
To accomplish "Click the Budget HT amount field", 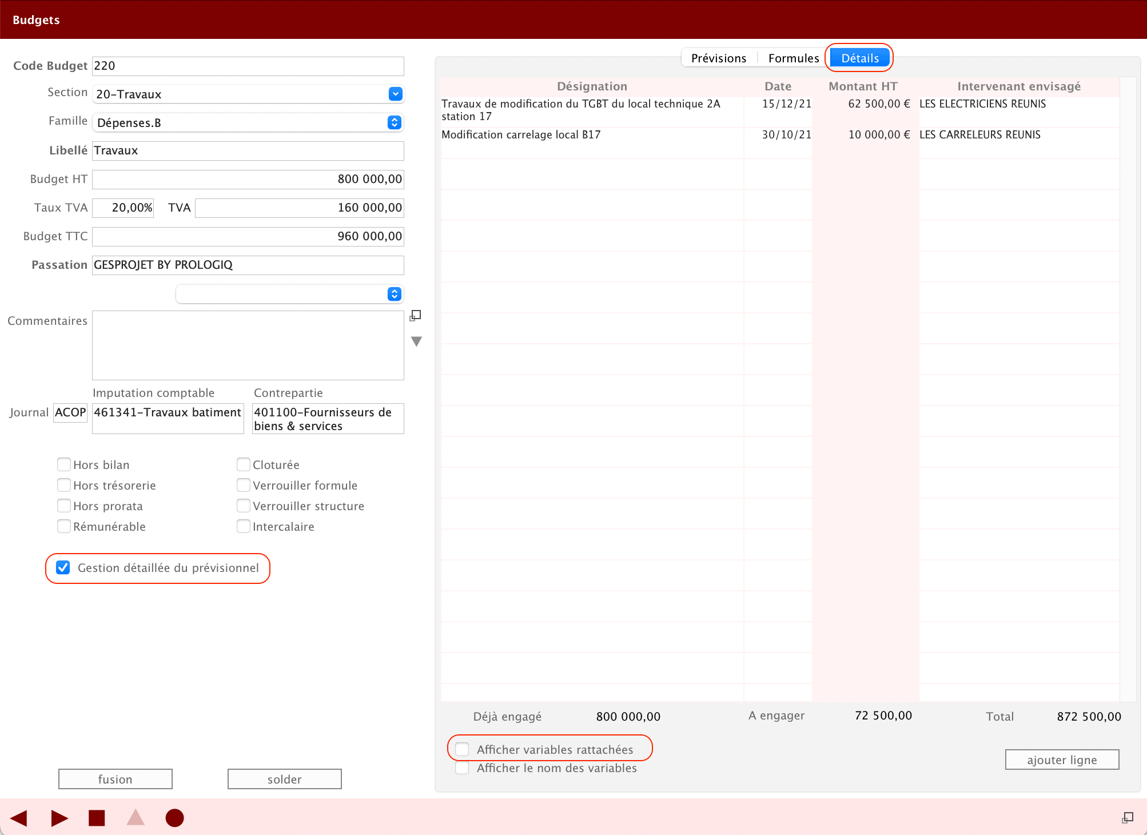I will pyautogui.click(x=248, y=179).
